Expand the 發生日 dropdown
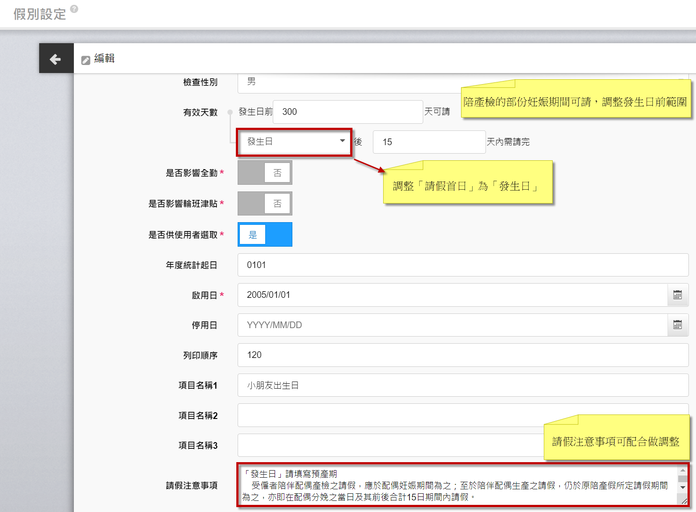Image resolution: width=696 pixels, height=512 pixels. (x=295, y=142)
